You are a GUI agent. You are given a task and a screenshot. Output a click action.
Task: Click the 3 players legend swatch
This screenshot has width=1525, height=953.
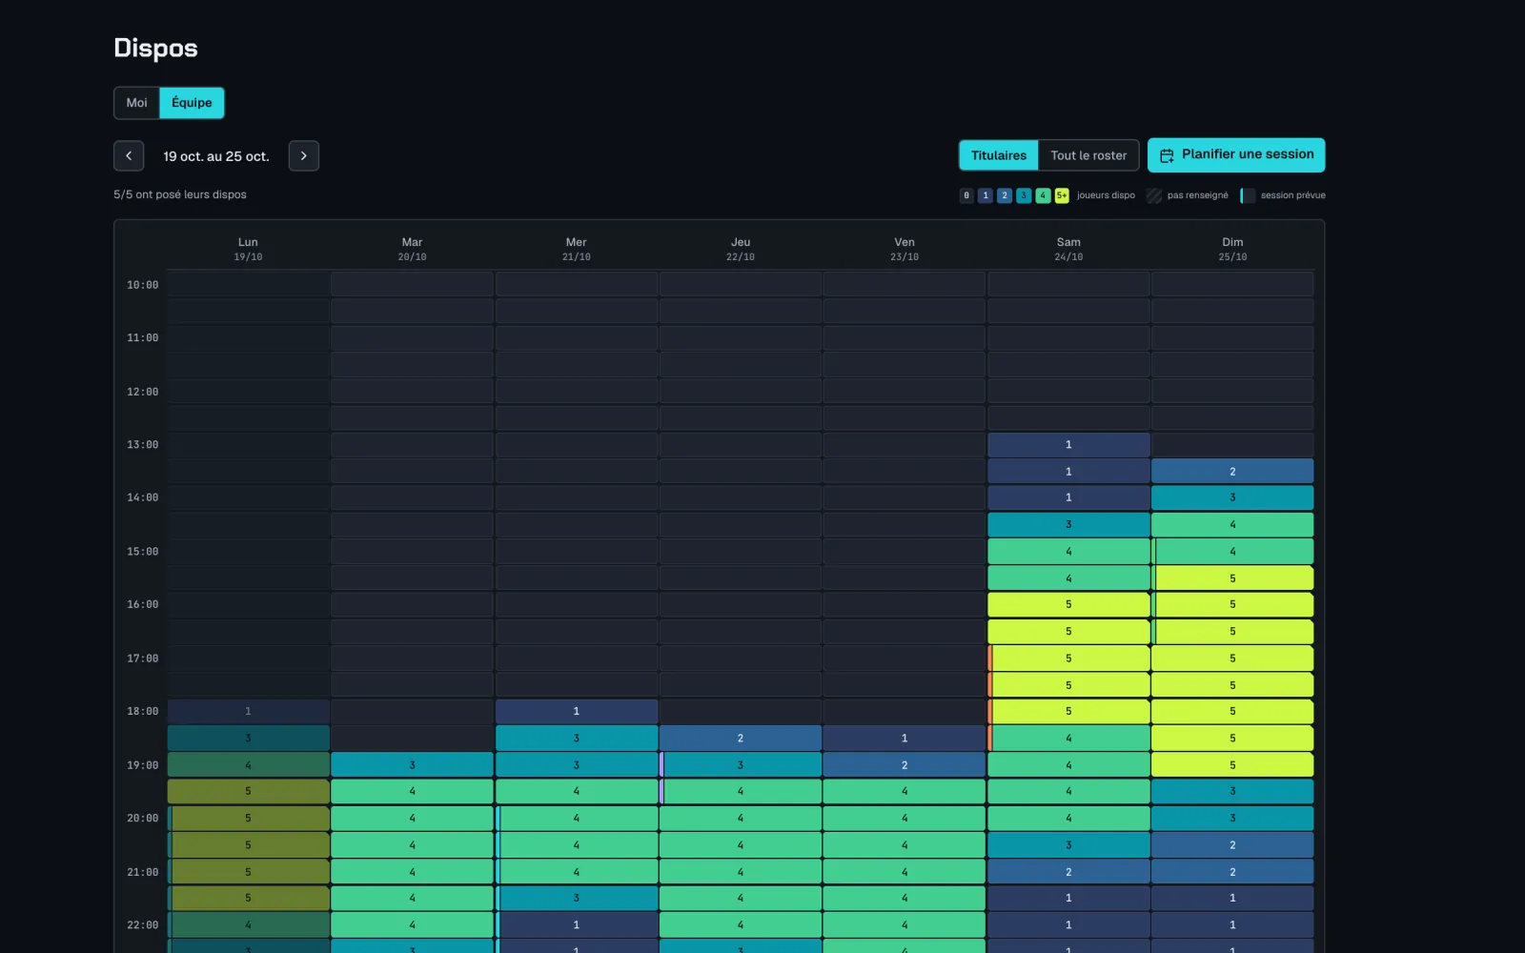tap(1024, 195)
